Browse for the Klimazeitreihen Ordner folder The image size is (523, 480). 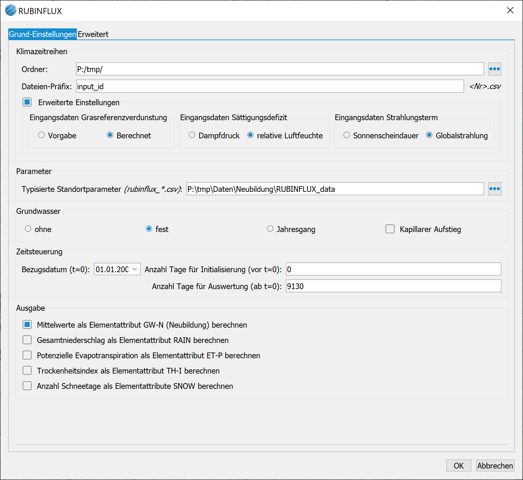494,69
